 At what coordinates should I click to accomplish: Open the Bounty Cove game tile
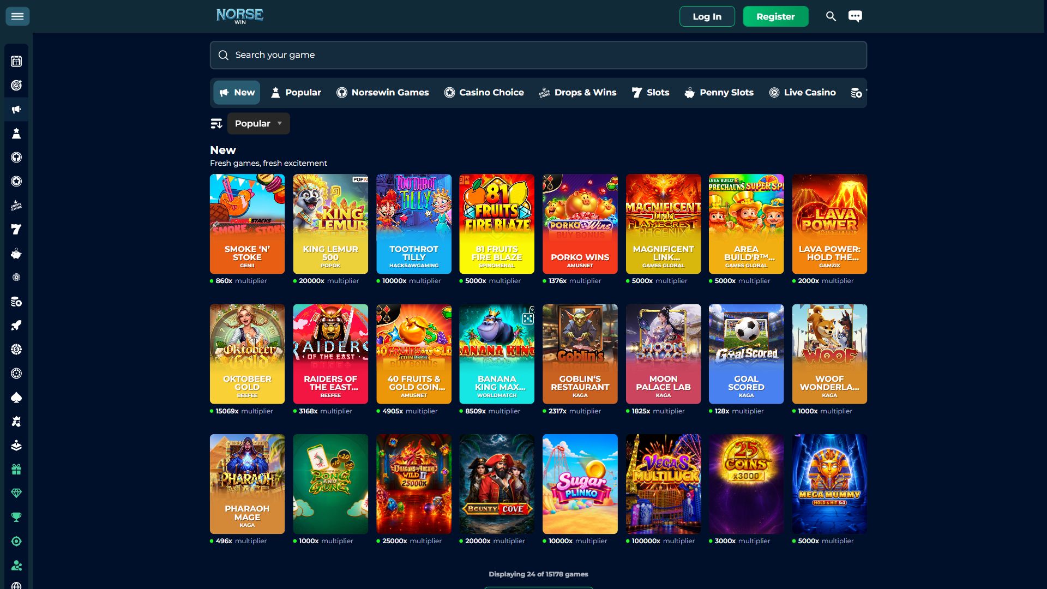tap(497, 484)
